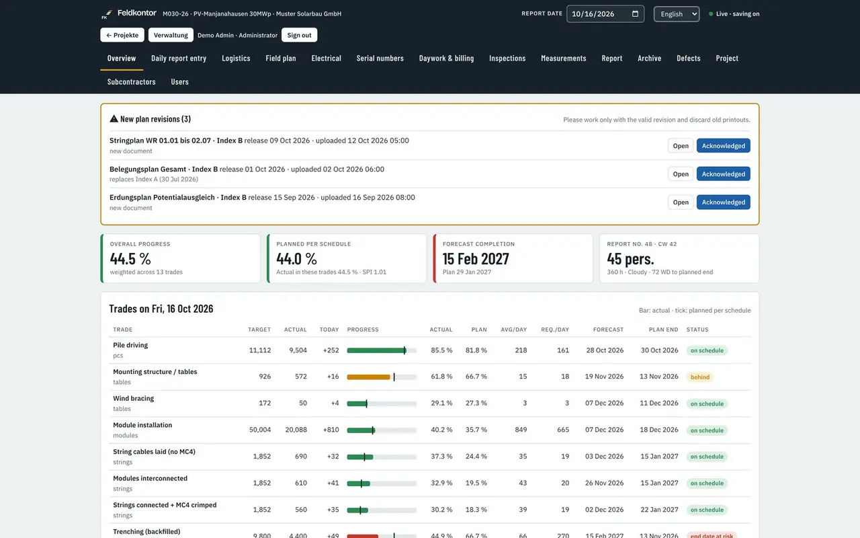Viewport: 860px width, 538px height.
Task: Switch to the Daily report entry tab
Action: (179, 59)
